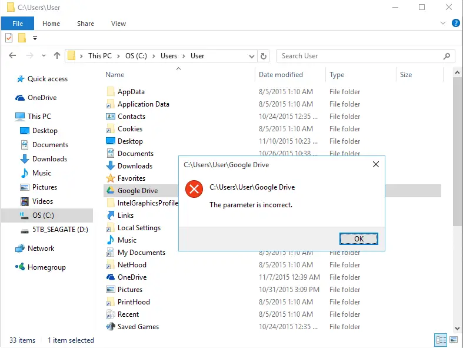Close the Google Drive error dialog

point(375,164)
